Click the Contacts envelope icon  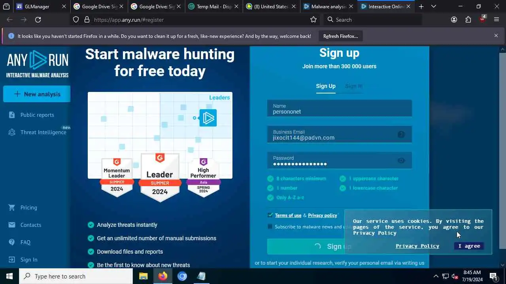tap(12, 225)
